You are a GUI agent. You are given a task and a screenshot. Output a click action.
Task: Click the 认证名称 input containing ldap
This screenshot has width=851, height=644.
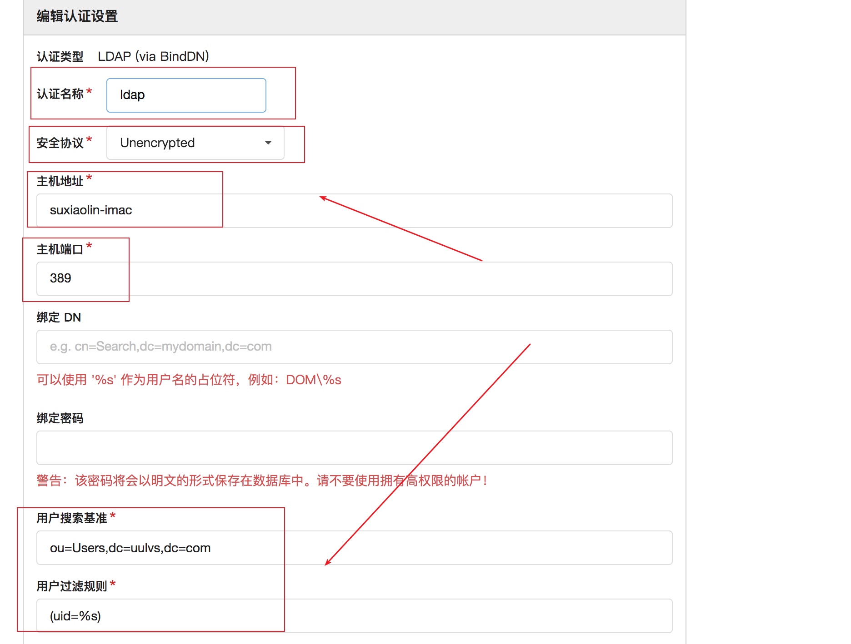coord(186,95)
